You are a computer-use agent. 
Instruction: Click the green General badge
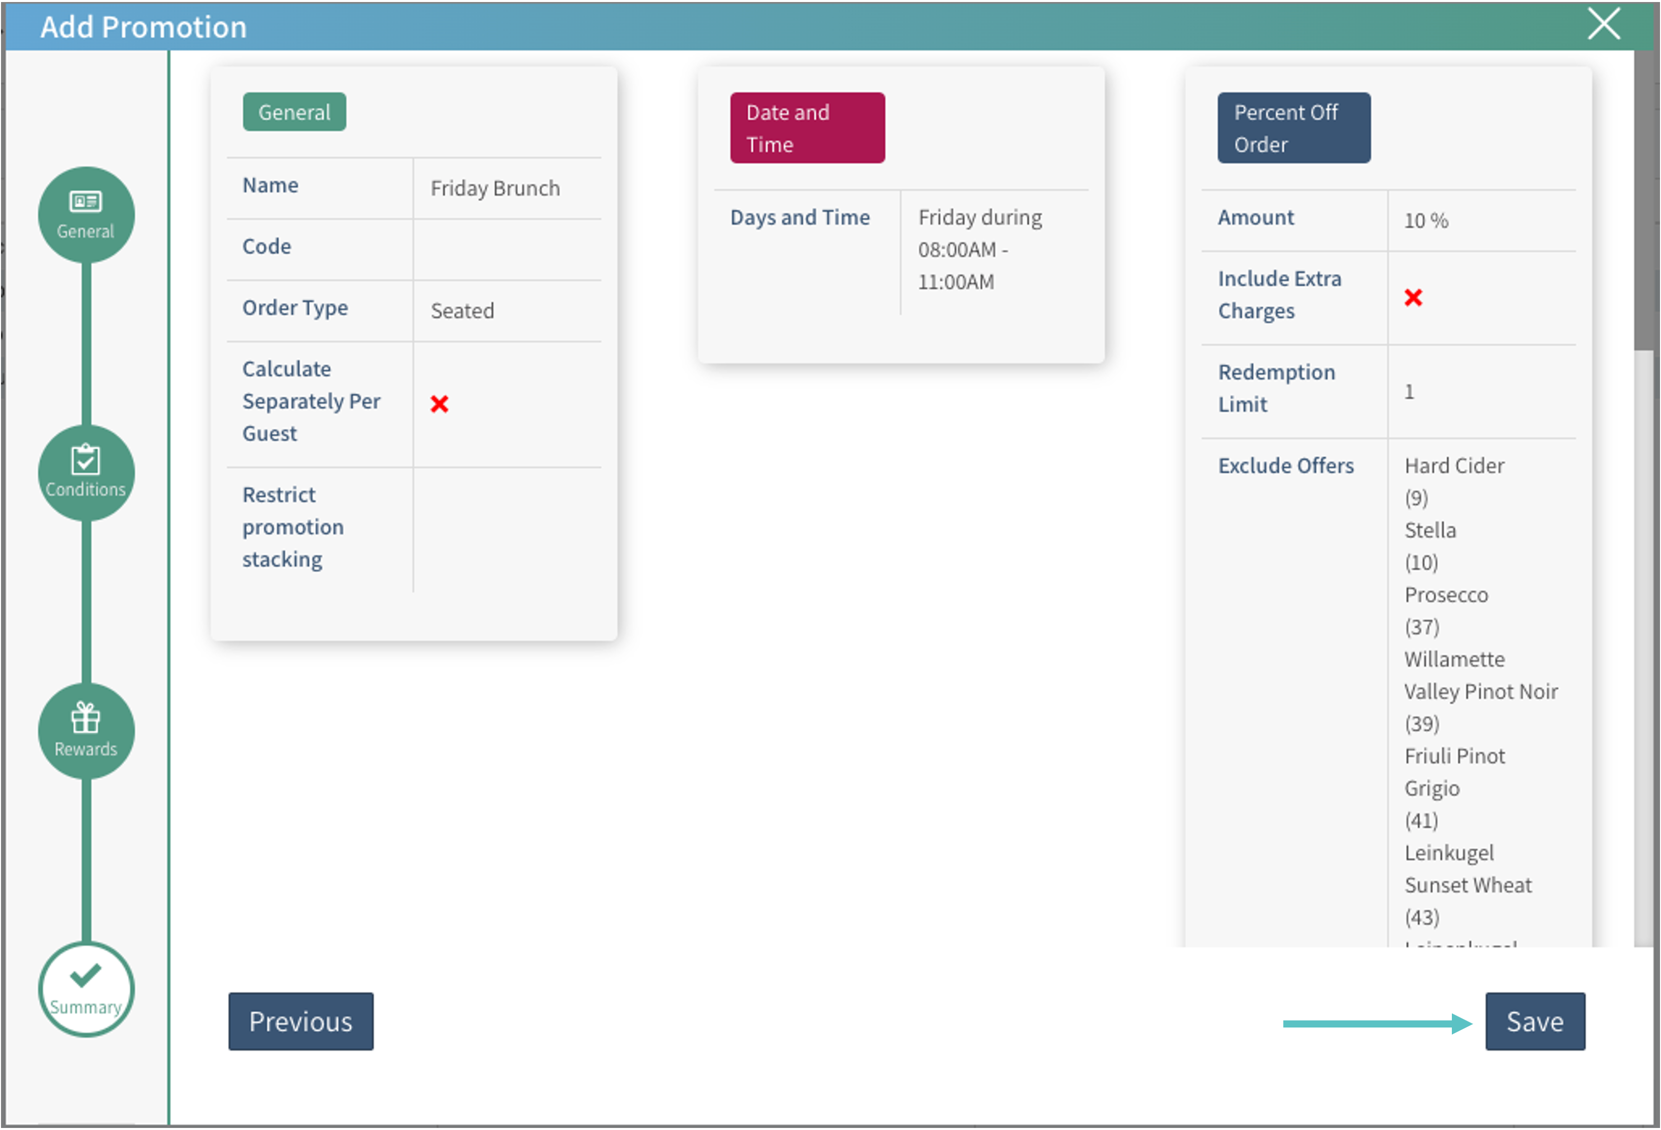point(294,112)
